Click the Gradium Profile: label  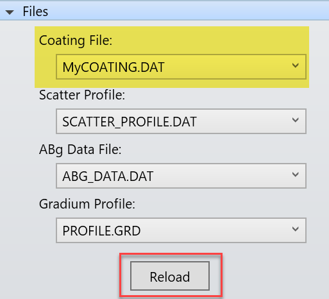87,204
